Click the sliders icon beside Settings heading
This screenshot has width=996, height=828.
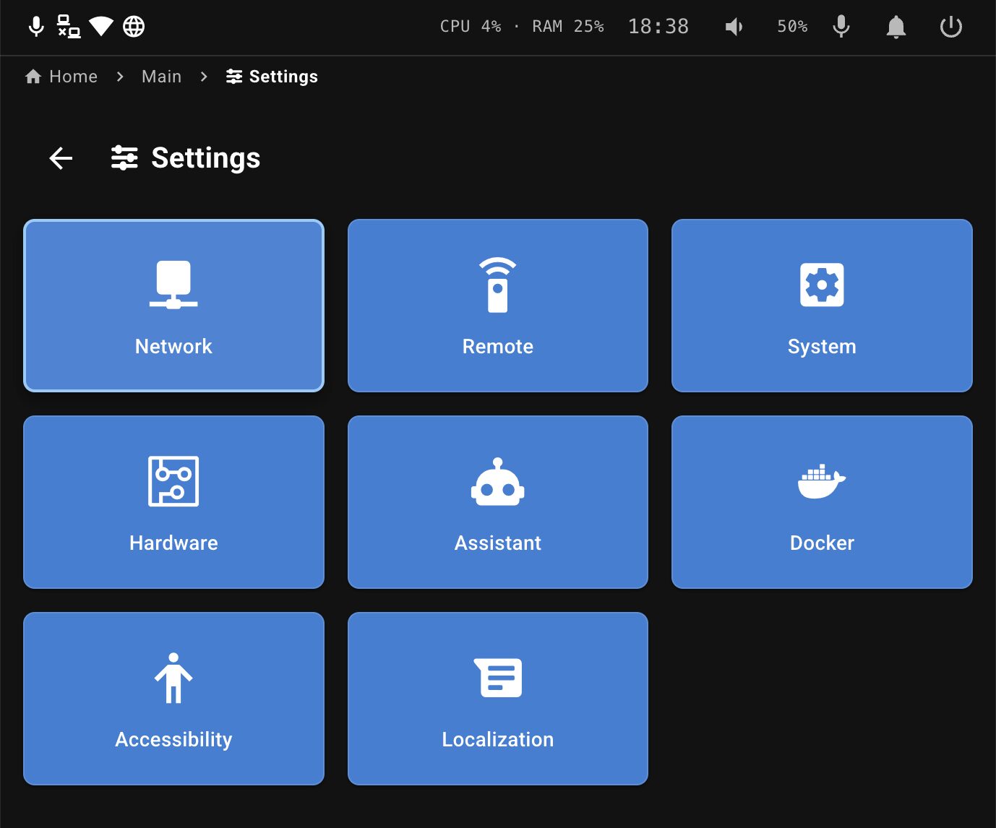point(124,158)
